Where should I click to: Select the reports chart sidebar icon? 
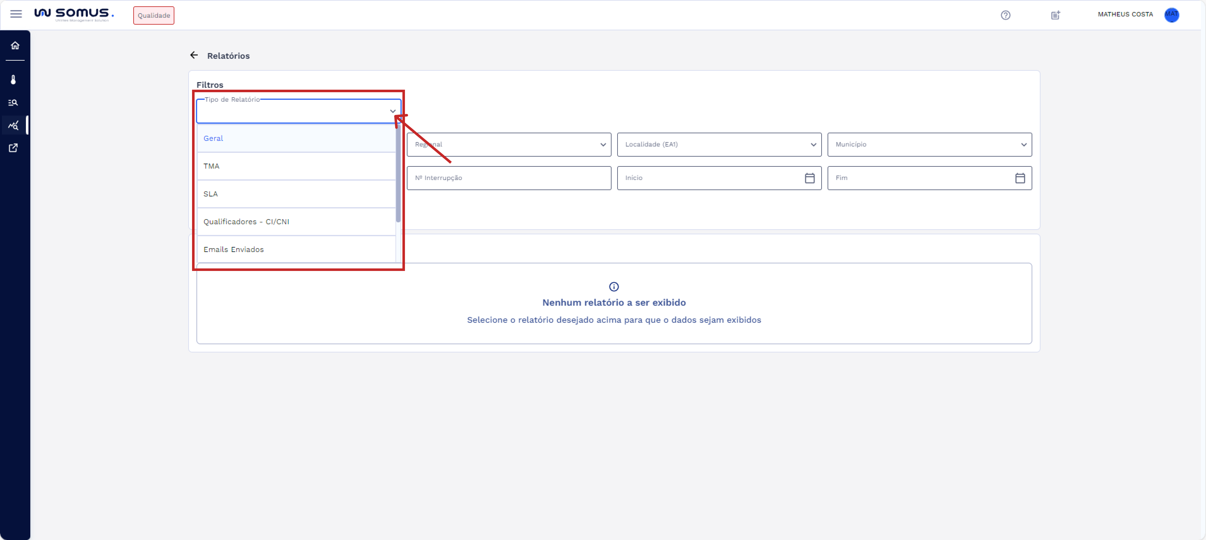14,125
